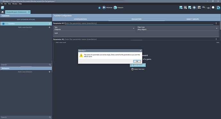Click the delete selected events icon
This screenshot has height=119, width=221.
pos(199,7)
